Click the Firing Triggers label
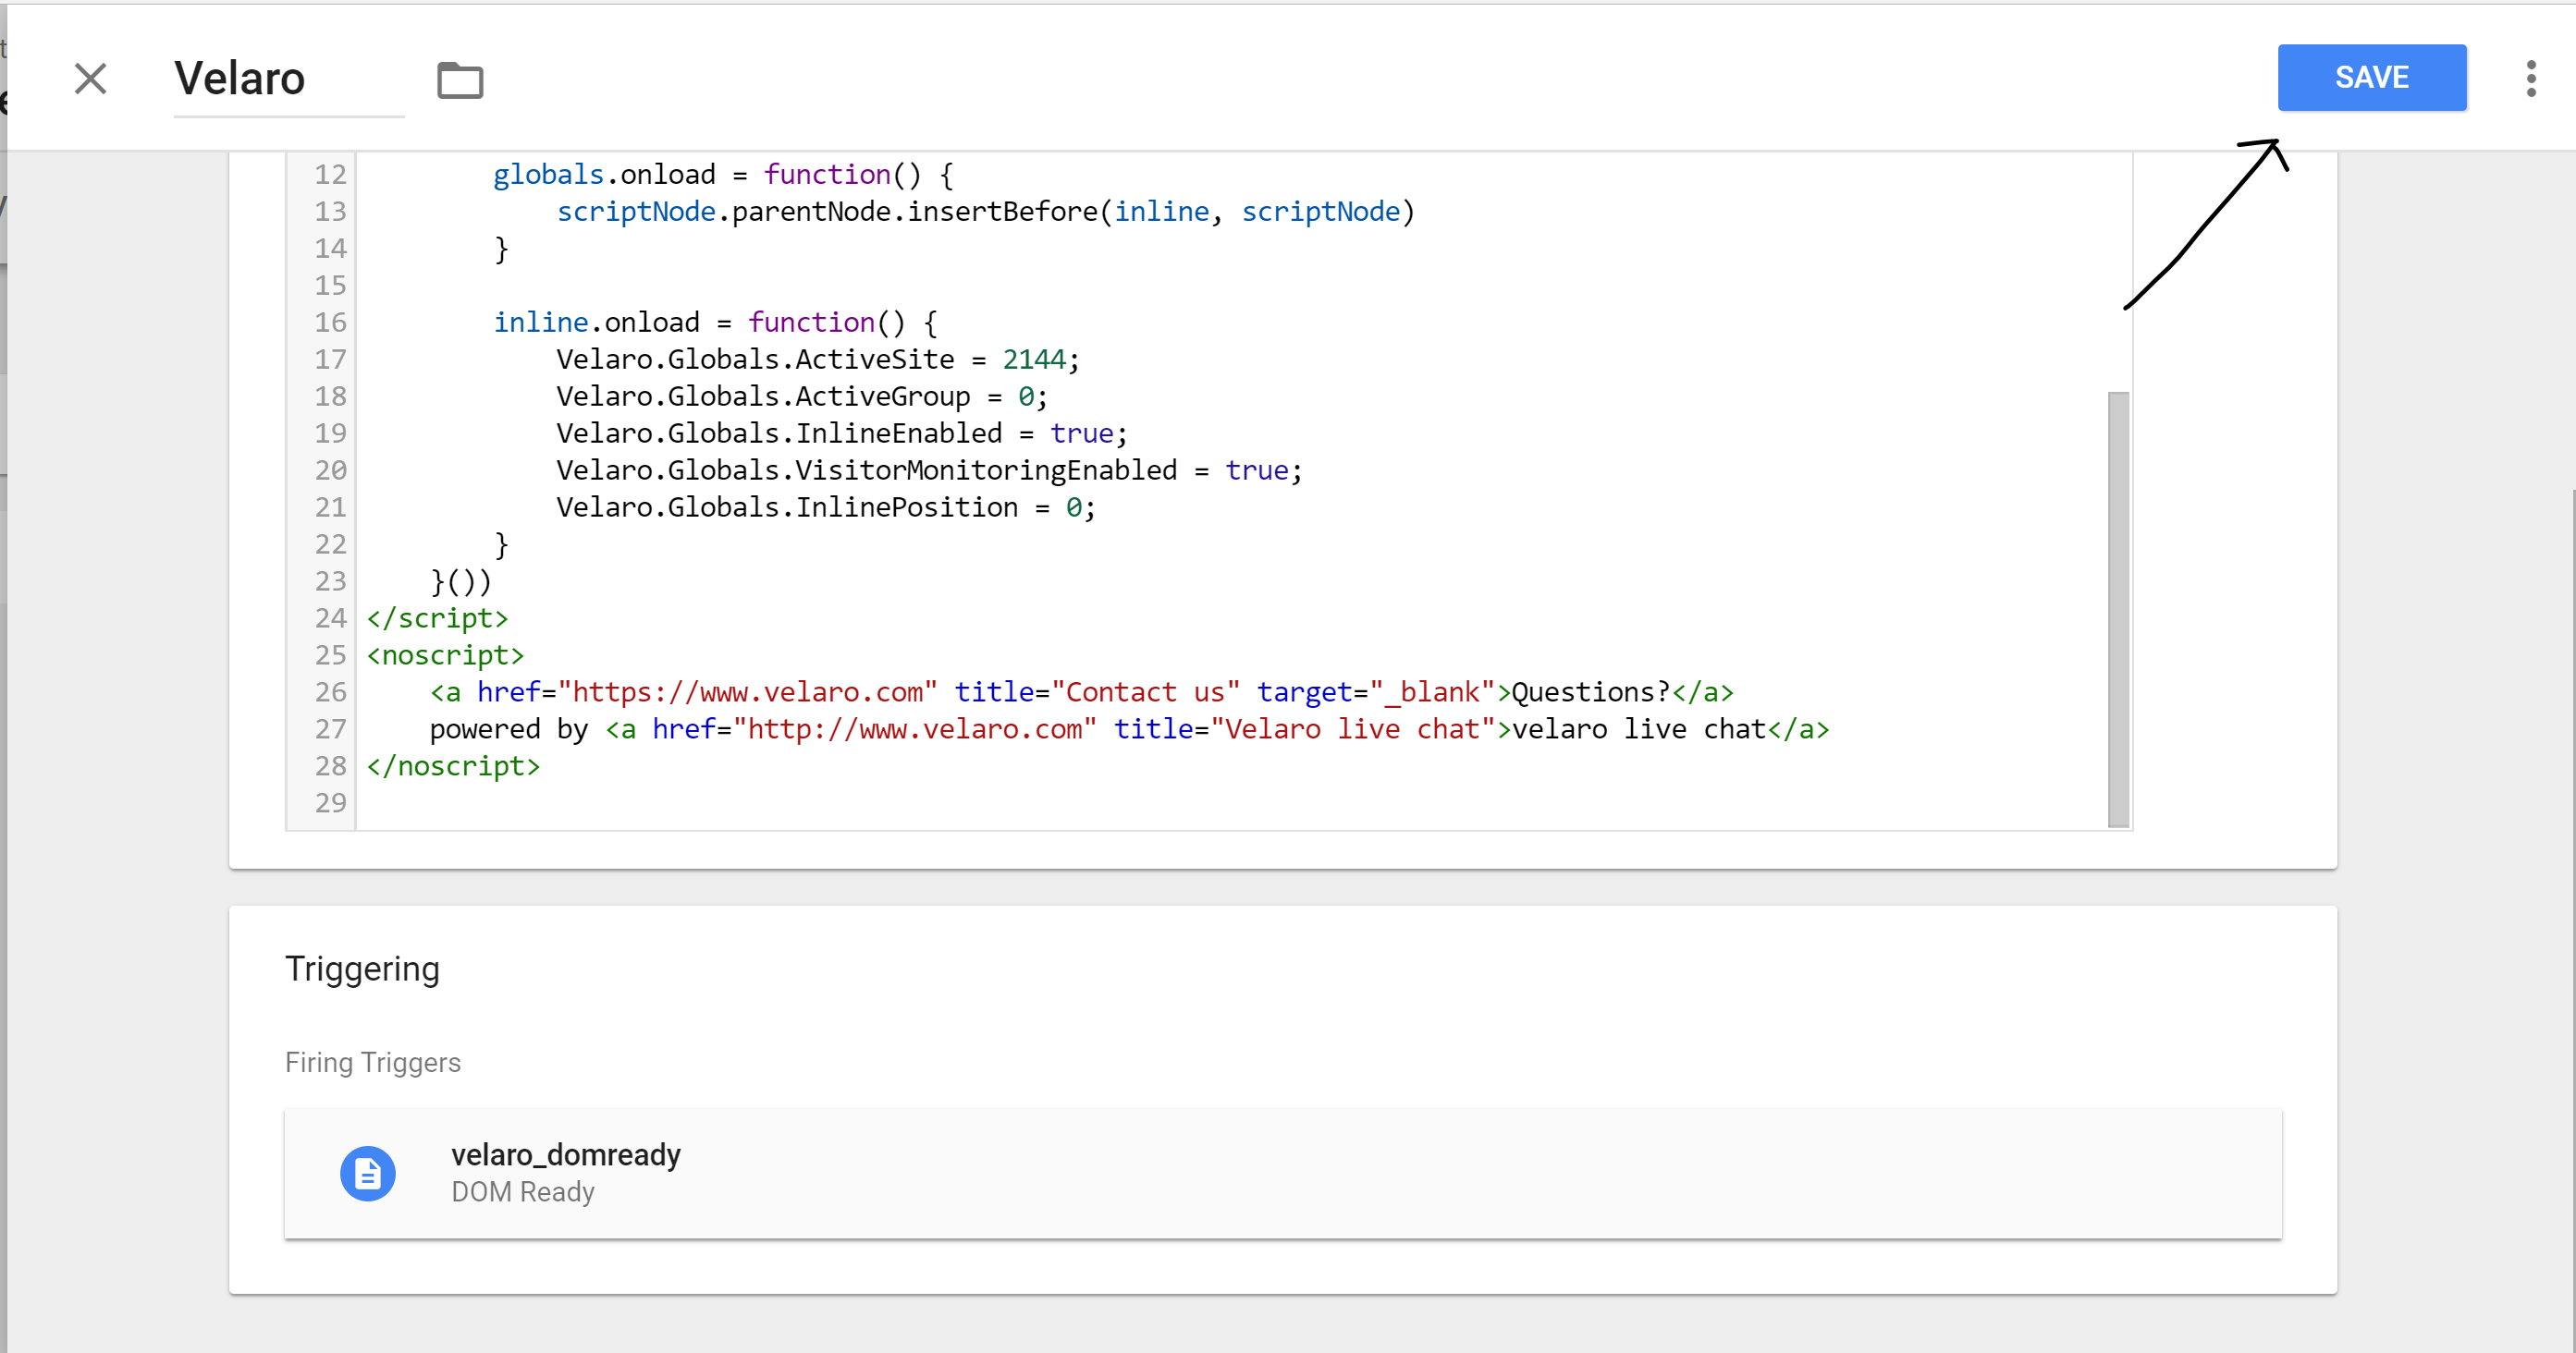 tap(372, 1062)
